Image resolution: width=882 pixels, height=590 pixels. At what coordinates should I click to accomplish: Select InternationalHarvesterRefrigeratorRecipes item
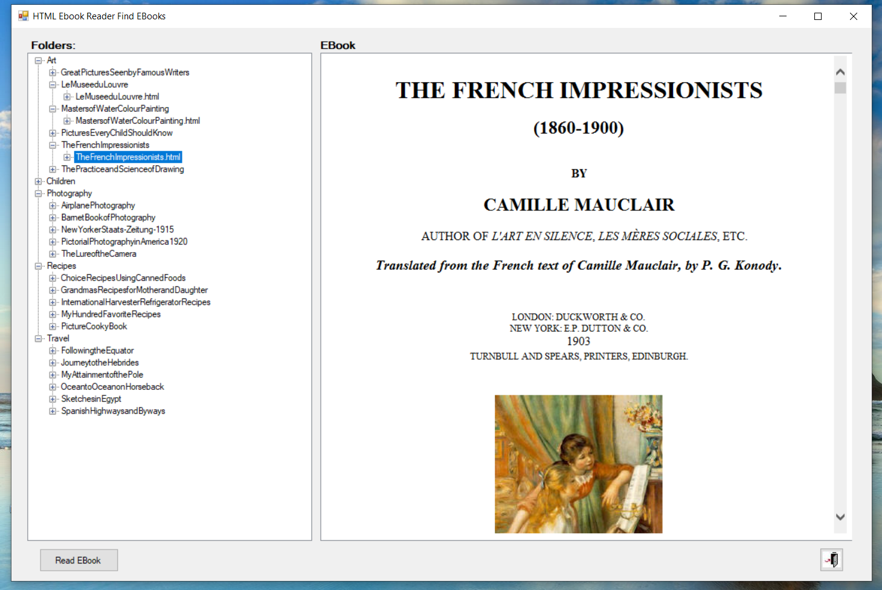(x=136, y=302)
